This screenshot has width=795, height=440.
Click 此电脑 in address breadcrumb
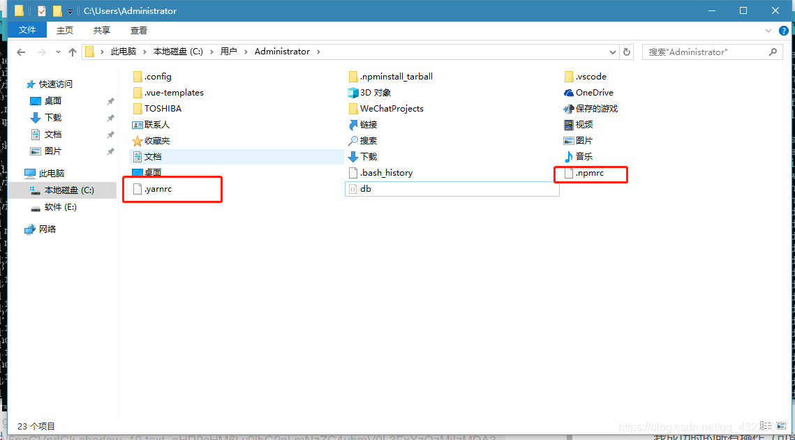124,52
